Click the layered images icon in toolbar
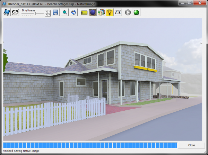Screen dimensions: 208x155 (101, 12)
